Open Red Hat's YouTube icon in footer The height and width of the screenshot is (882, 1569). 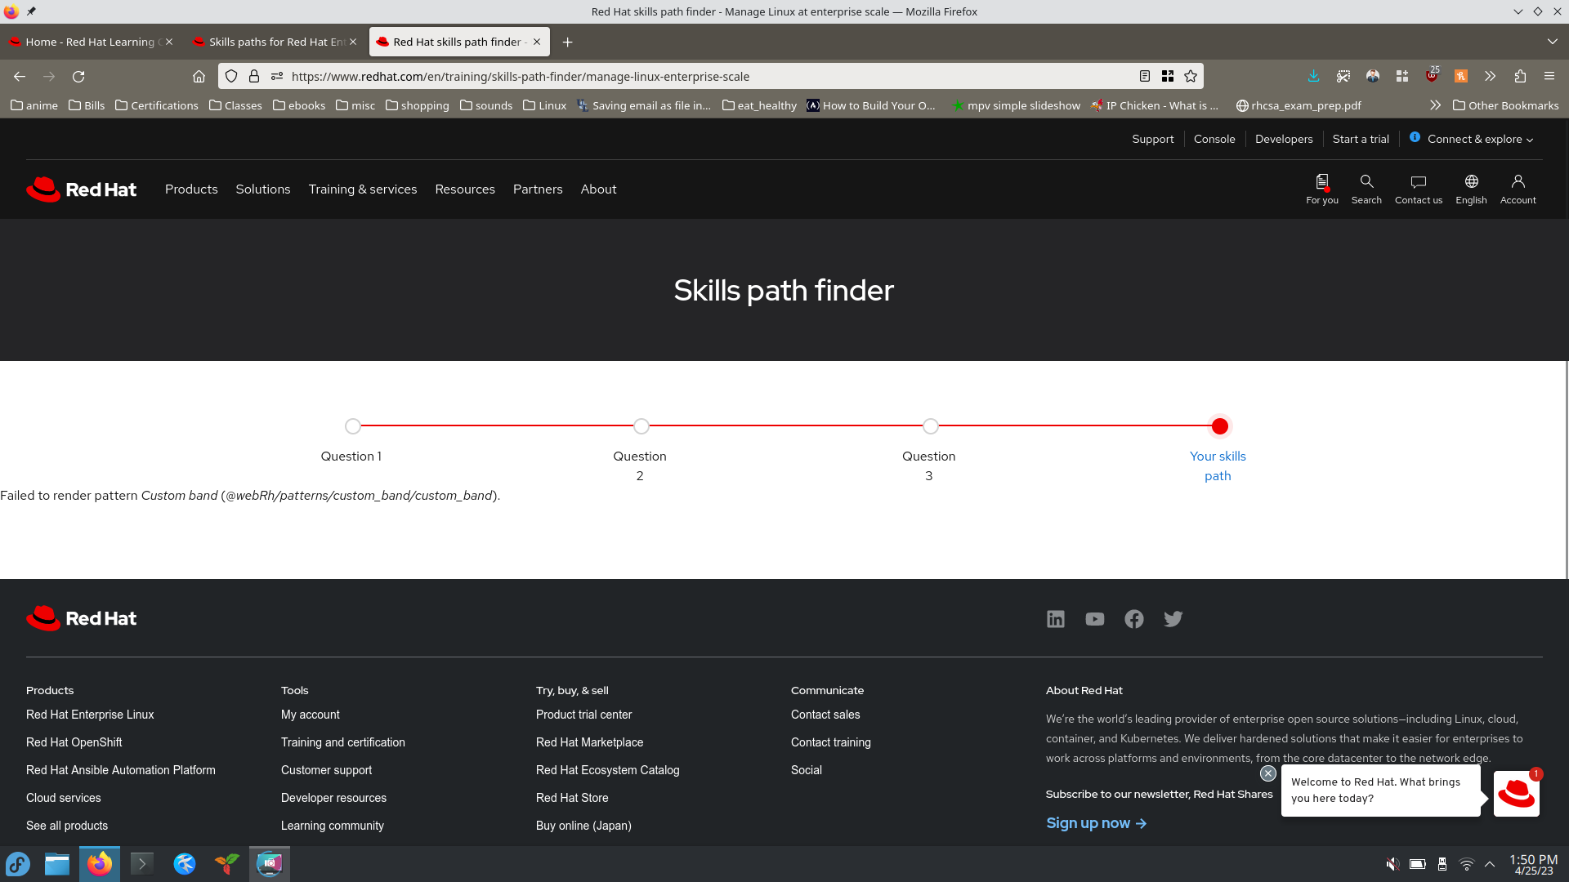click(1094, 618)
